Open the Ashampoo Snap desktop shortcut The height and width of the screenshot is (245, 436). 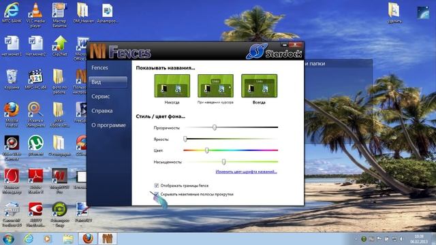[x=59, y=214]
